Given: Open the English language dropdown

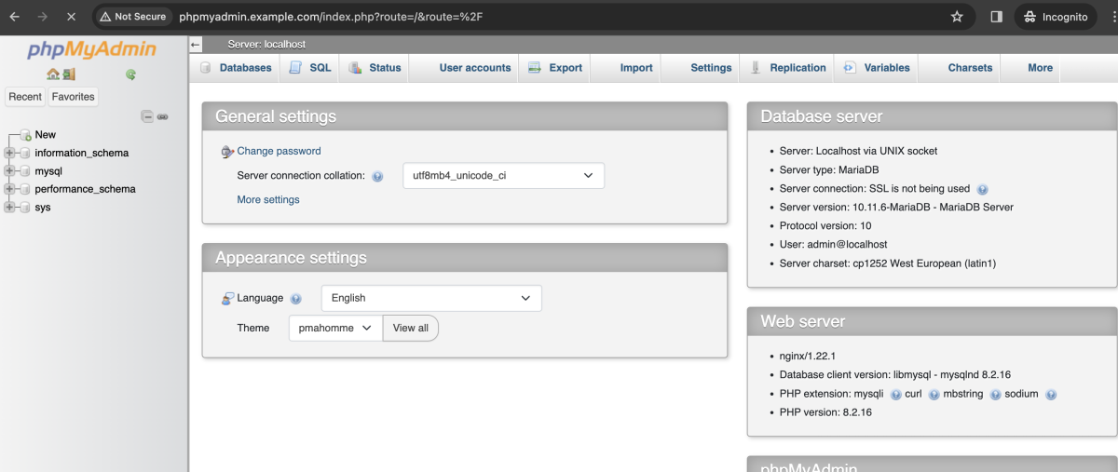Looking at the screenshot, I should [431, 298].
